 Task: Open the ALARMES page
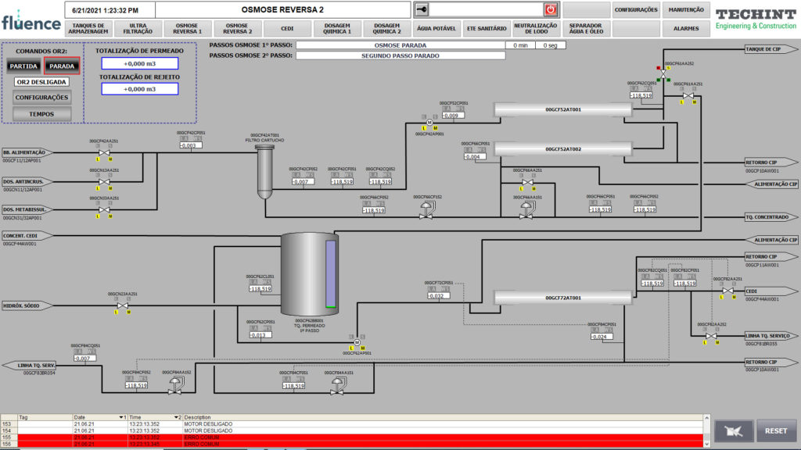pos(686,29)
